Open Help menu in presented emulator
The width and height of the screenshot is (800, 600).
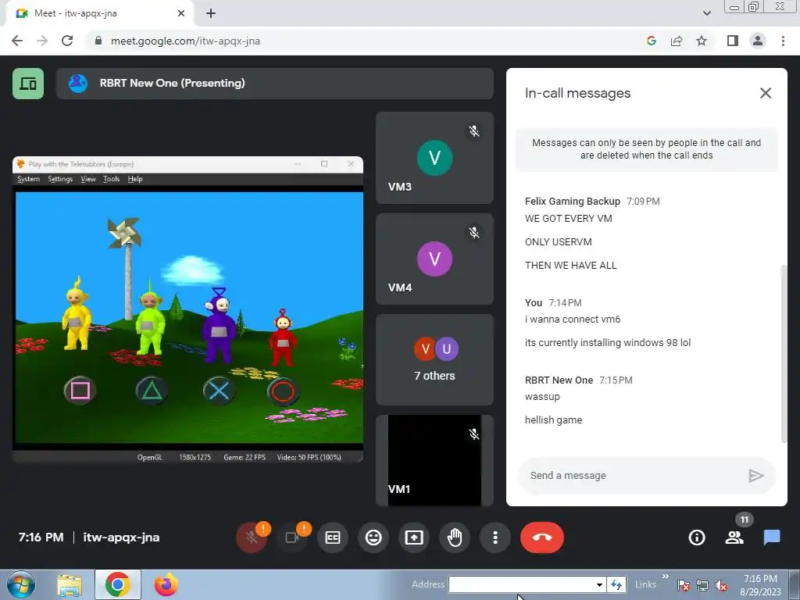tap(135, 179)
